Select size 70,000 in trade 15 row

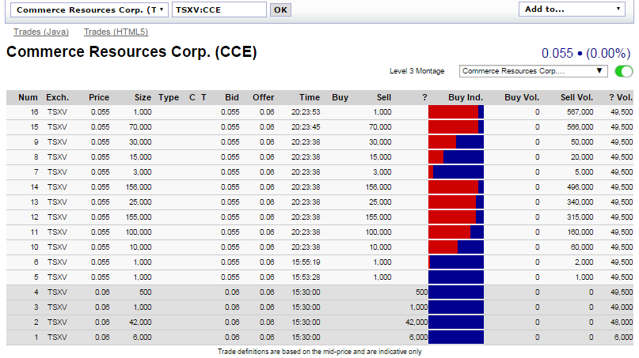click(140, 127)
